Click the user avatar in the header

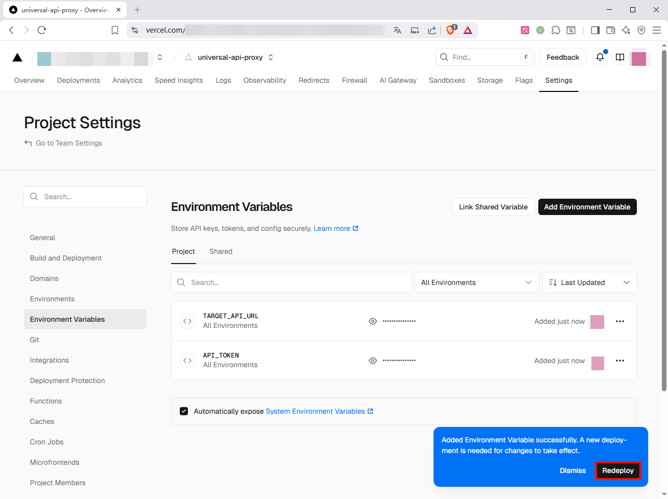coord(639,58)
